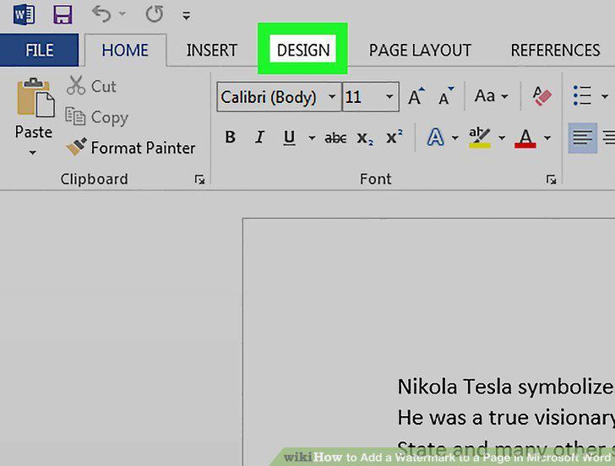Increase font size with Grow Font
The image size is (615, 466).
point(416,96)
